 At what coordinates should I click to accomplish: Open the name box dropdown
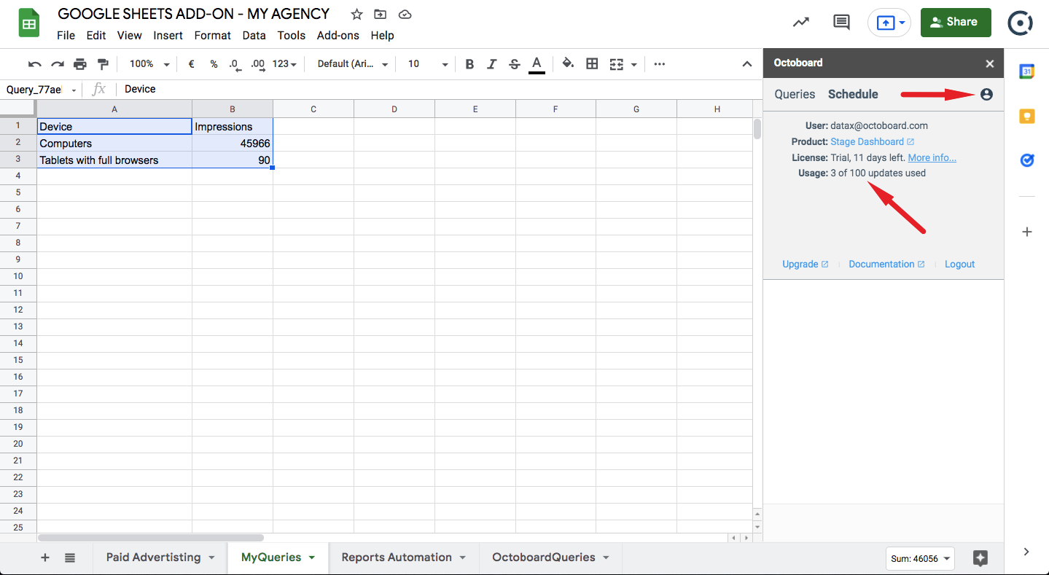[x=74, y=90]
